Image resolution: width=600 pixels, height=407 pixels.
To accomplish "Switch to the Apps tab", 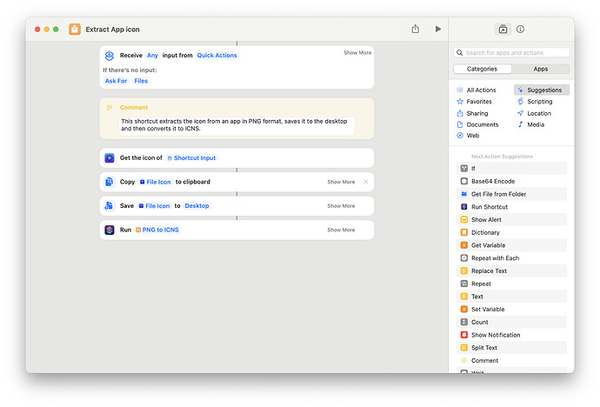I will coord(540,69).
